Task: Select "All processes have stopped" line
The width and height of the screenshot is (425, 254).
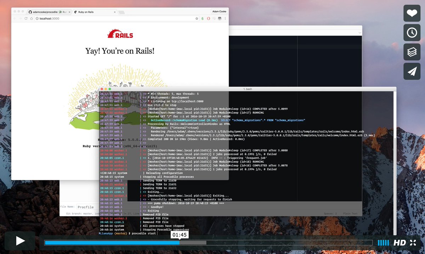Action: click(164, 226)
